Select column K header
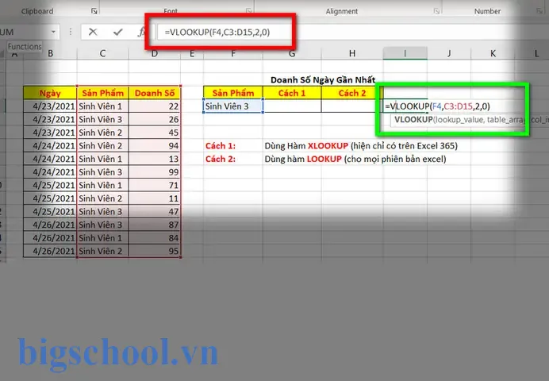Image resolution: width=549 pixels, height=381 pixels. [x=493, y=54]
